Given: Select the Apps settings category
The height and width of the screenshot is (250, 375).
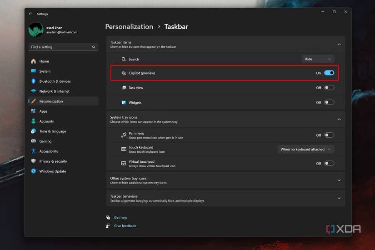Looking at the screenshot, I should pyautogui.click(x=63, y=111).
